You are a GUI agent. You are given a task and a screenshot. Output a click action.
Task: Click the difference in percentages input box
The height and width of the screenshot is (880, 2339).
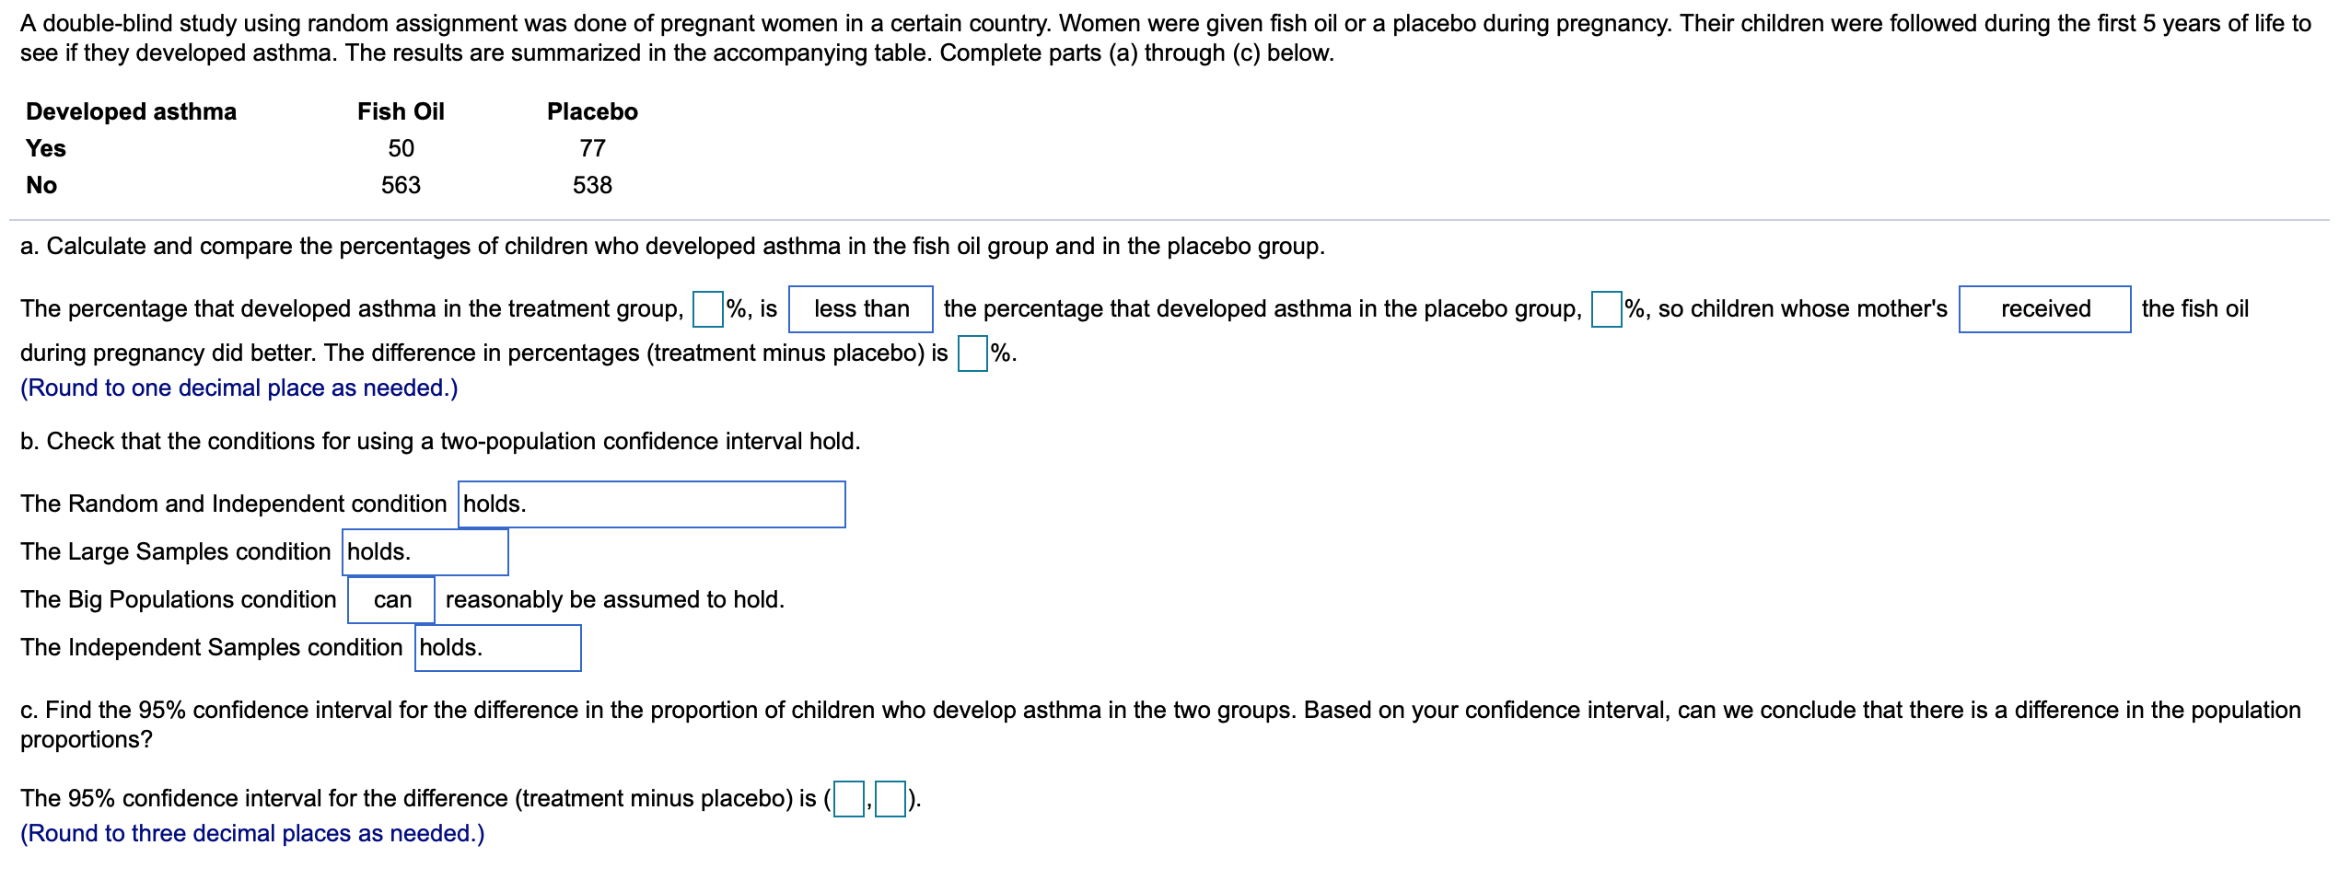coord(972,353)
